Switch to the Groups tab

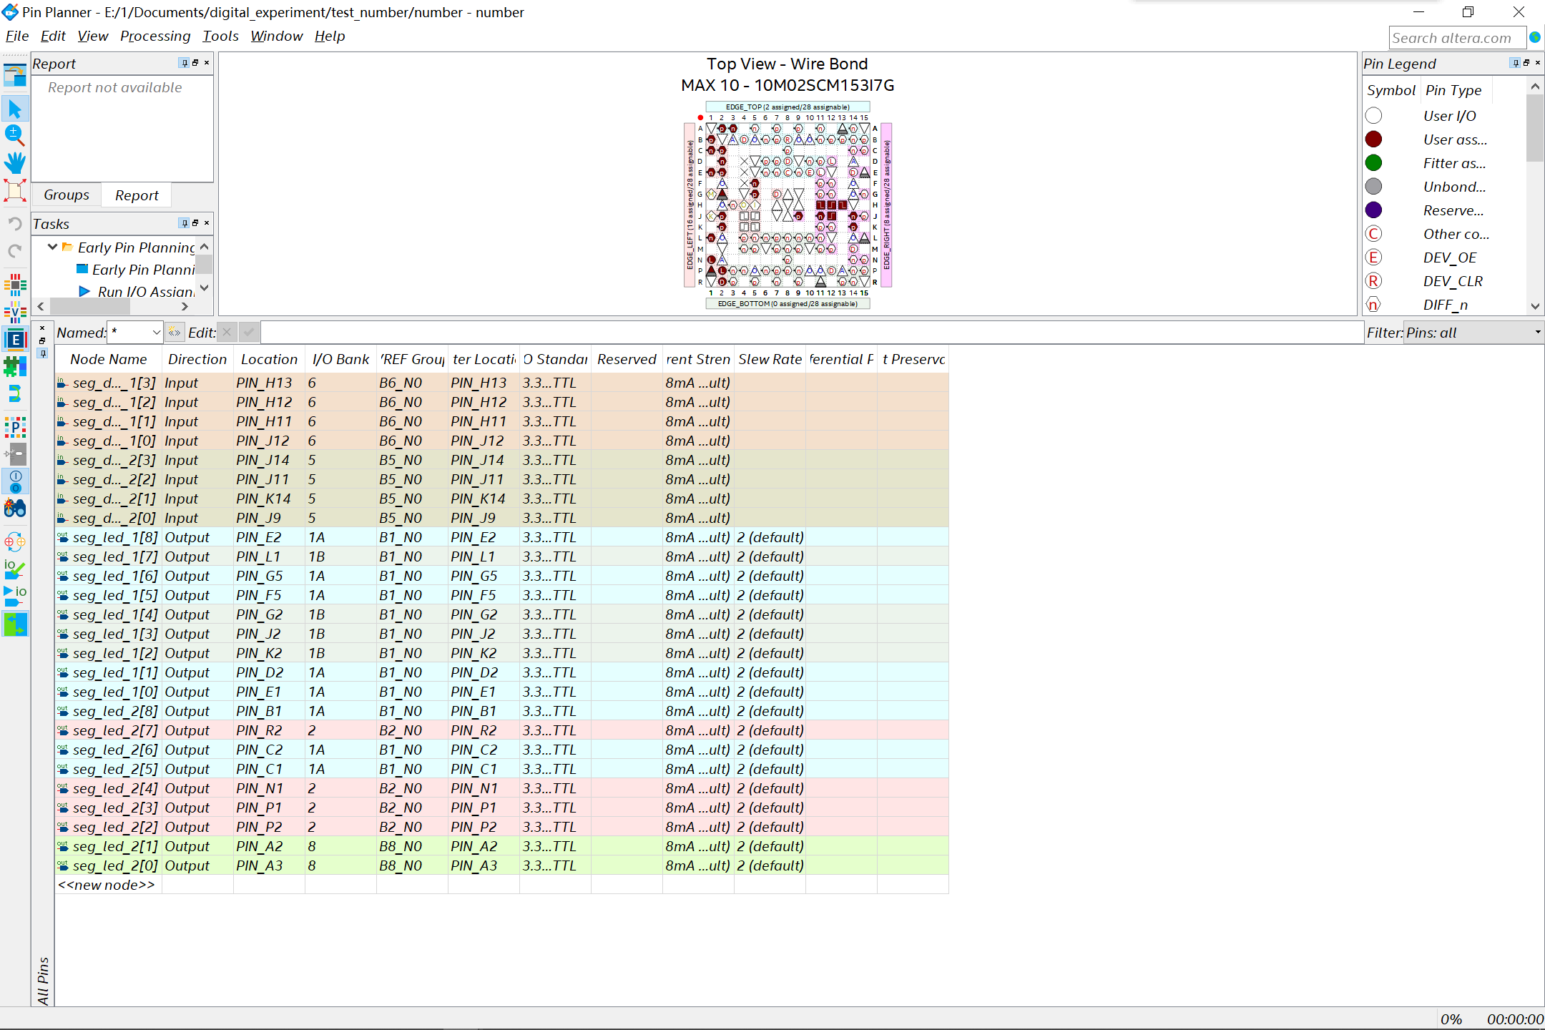67,195
